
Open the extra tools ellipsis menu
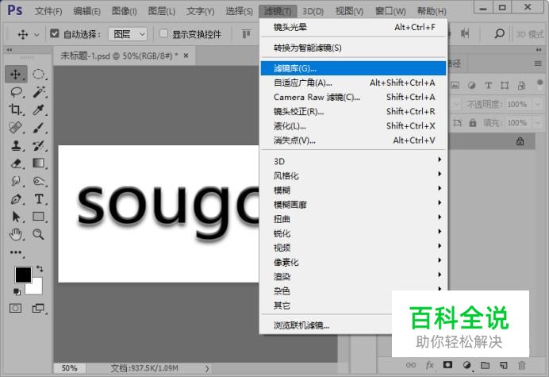[16, 252]
